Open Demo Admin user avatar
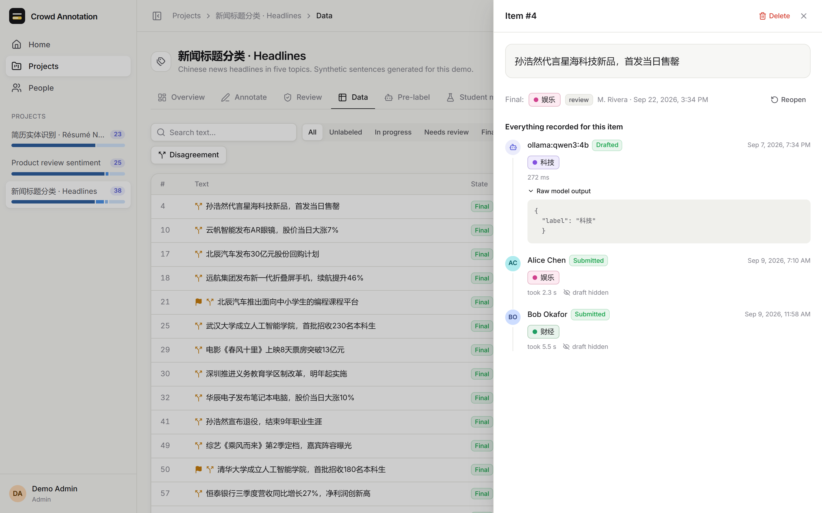The image size is (822, 513). pos(18,494)
